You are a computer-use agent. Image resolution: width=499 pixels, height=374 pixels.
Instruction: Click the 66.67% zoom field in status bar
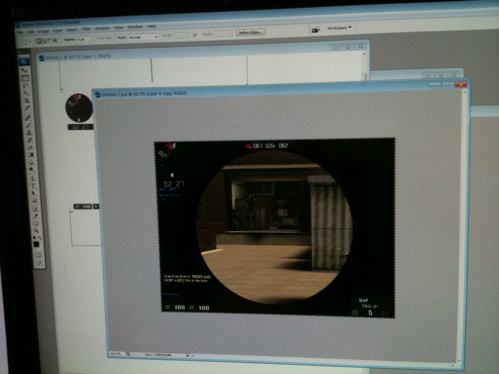(116, 354)
